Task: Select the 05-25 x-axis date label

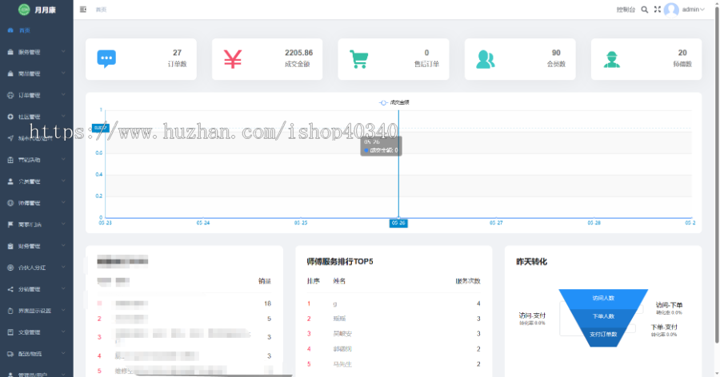Action: coord(301,222)
